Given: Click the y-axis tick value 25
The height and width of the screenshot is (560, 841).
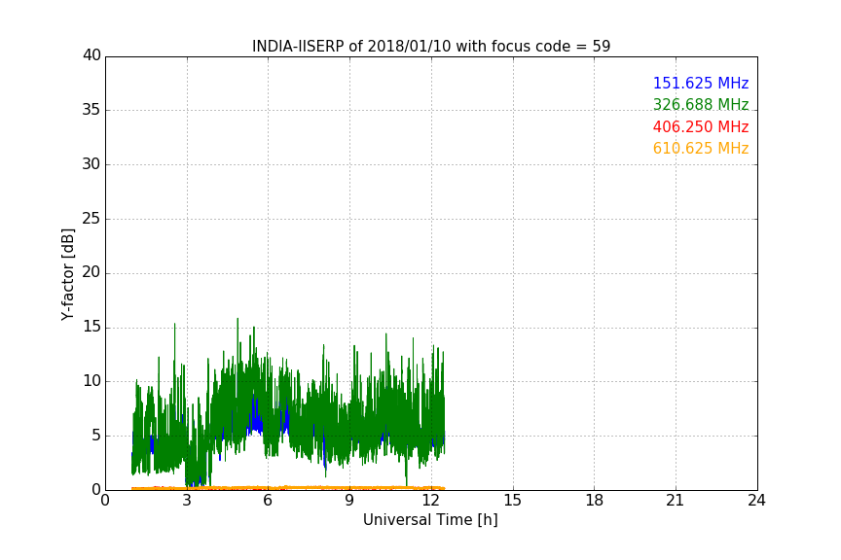Looking at the screenshot, I should 91,219.
